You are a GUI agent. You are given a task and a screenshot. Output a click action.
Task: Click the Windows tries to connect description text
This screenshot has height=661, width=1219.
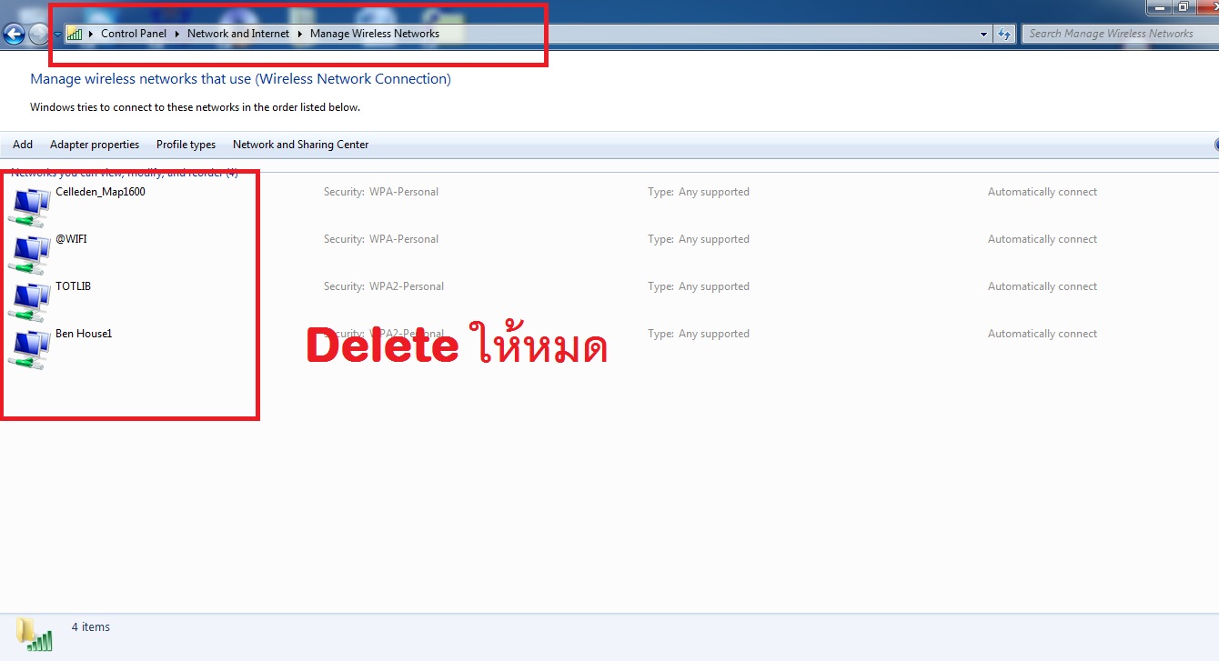(195, 107)
